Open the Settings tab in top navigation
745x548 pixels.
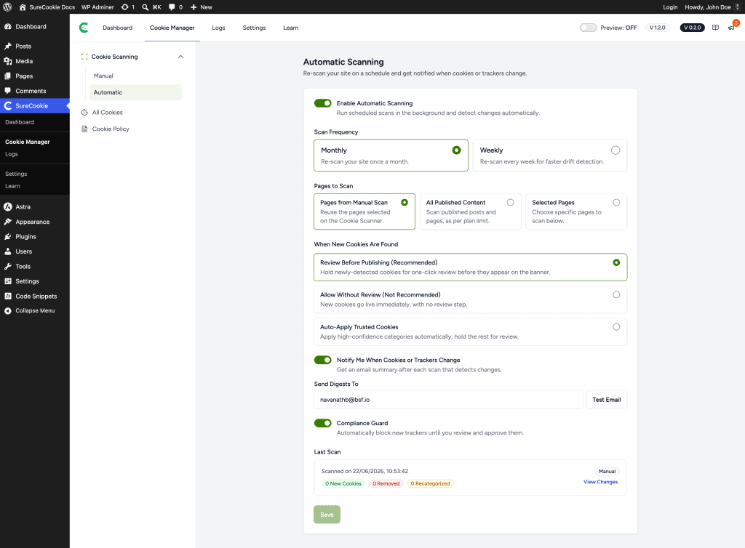click(x=254, y=28)
